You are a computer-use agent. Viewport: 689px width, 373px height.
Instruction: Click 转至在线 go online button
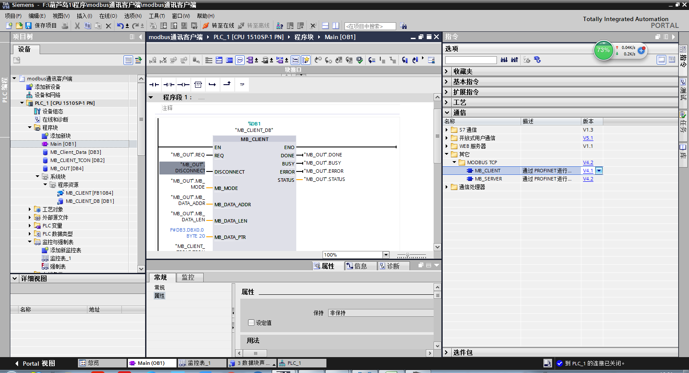click(218, 26)
